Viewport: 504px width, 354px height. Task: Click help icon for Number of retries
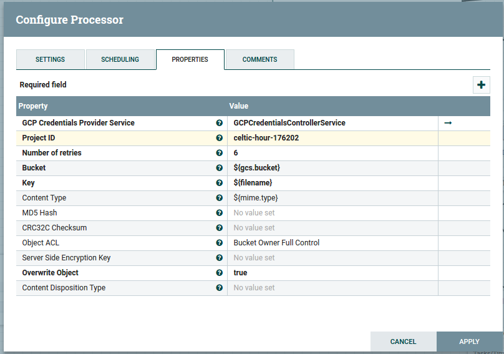tap(219, 153)
